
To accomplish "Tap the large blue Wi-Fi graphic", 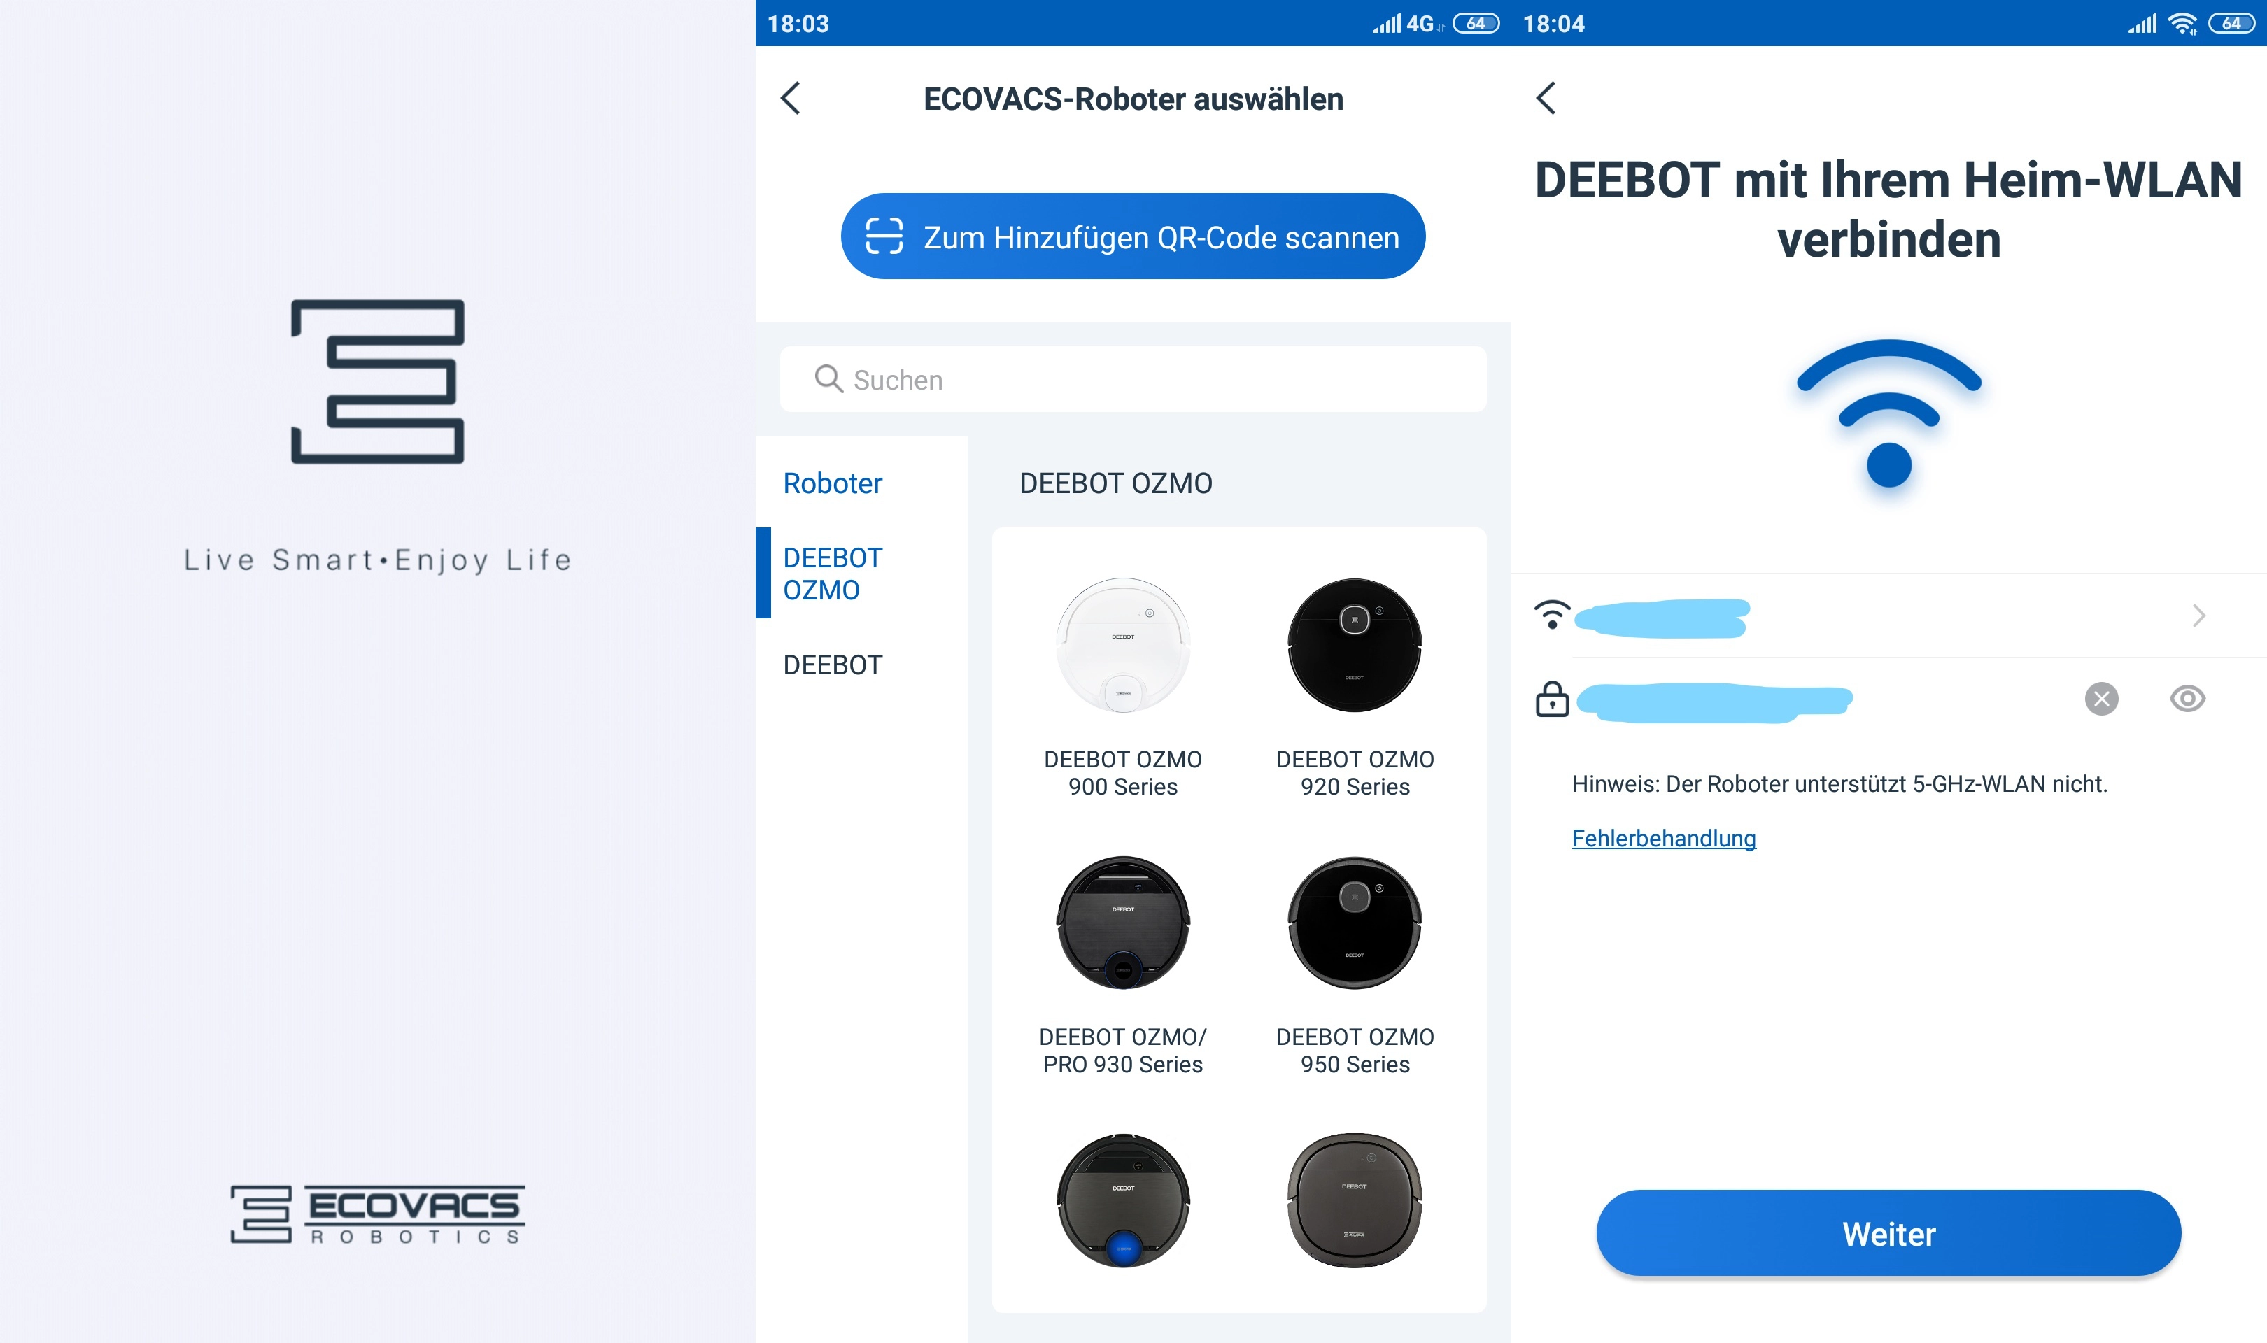I will point(1888,413).
